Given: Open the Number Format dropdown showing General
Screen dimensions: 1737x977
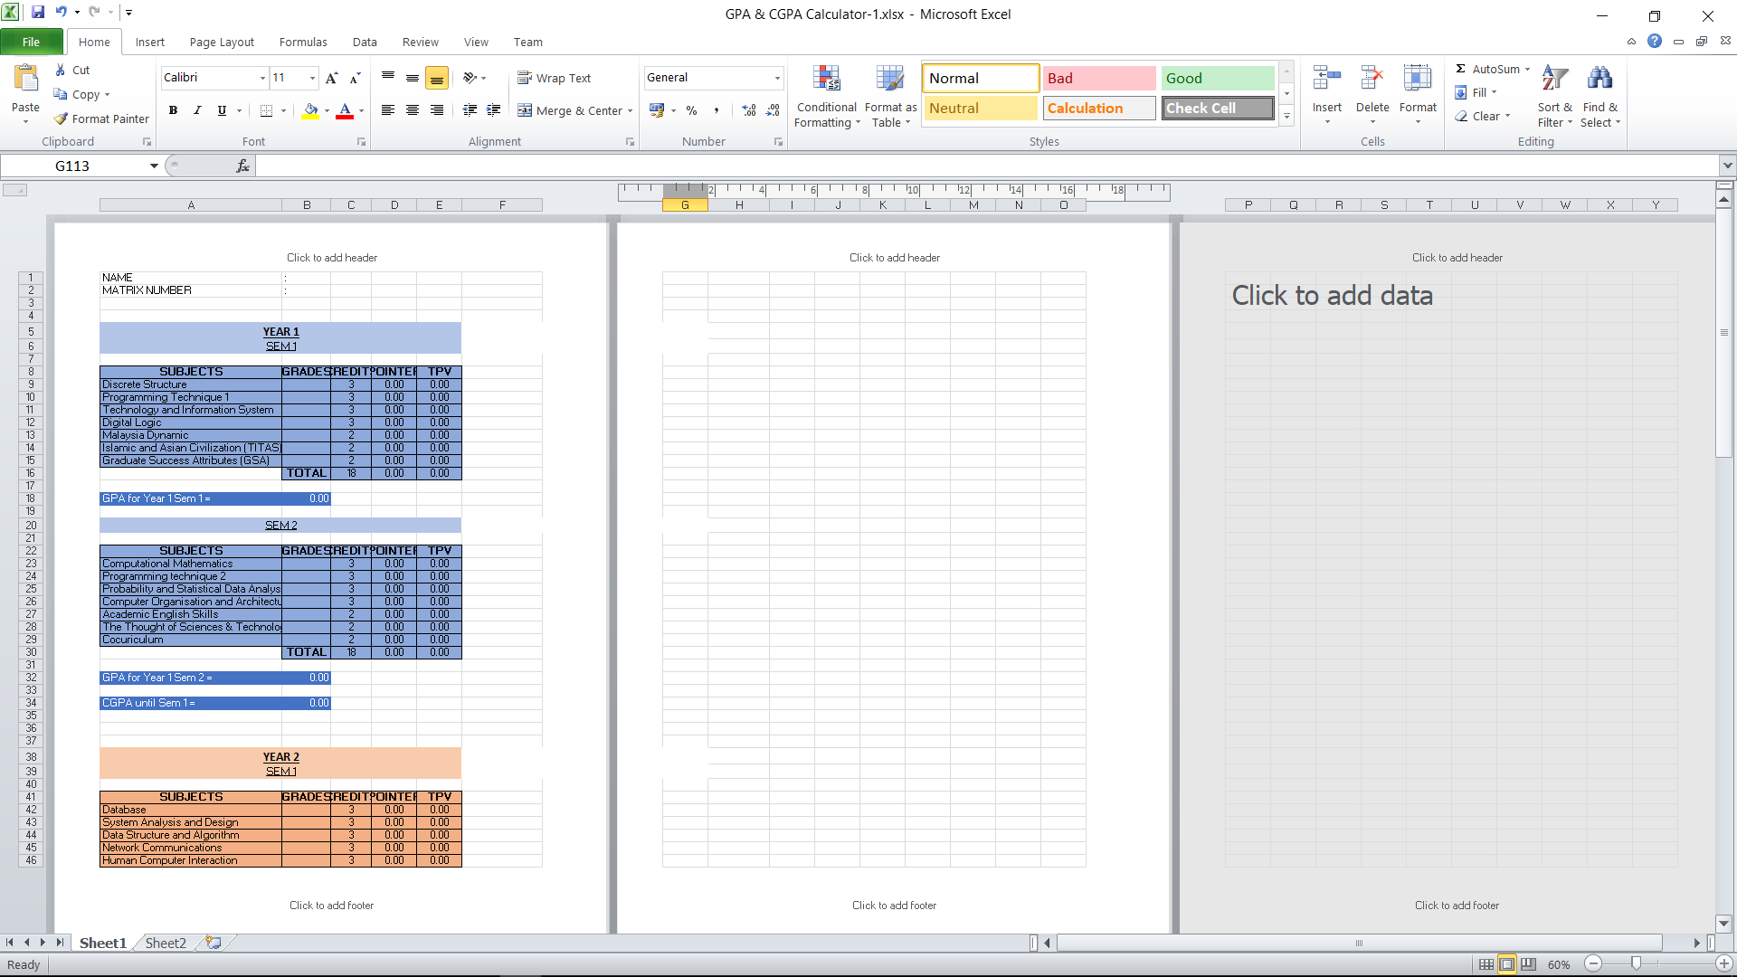Looking at the screenshot, I should pos(776,78).
